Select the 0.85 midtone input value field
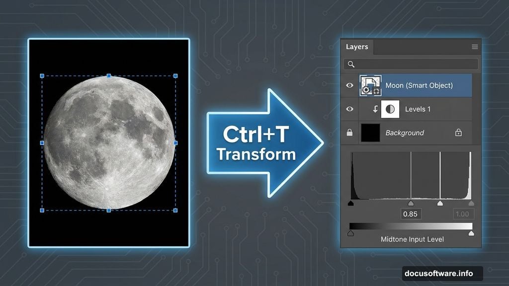The width and height of the screenshot is (509, 286). click(411, 214)
